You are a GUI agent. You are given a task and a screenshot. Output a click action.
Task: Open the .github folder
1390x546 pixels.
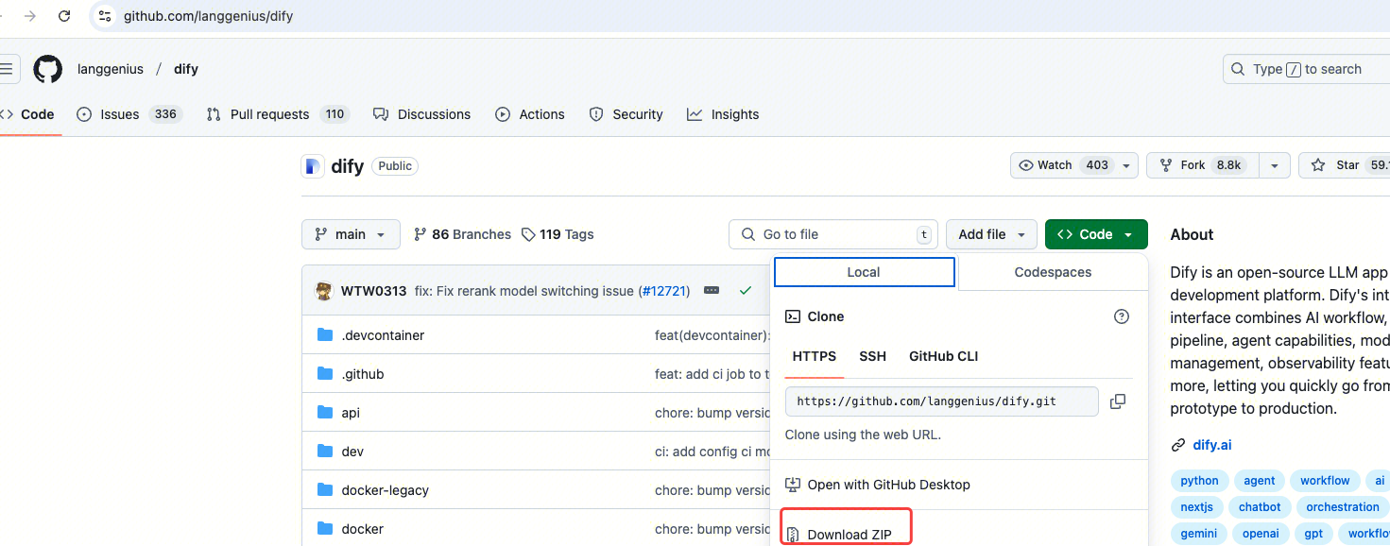pos(363,374)
